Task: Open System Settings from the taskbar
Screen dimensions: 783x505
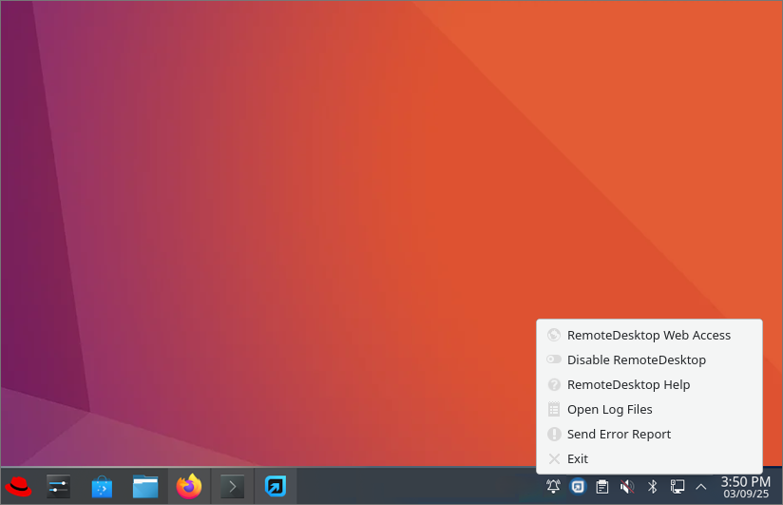Action: point(59,487)
